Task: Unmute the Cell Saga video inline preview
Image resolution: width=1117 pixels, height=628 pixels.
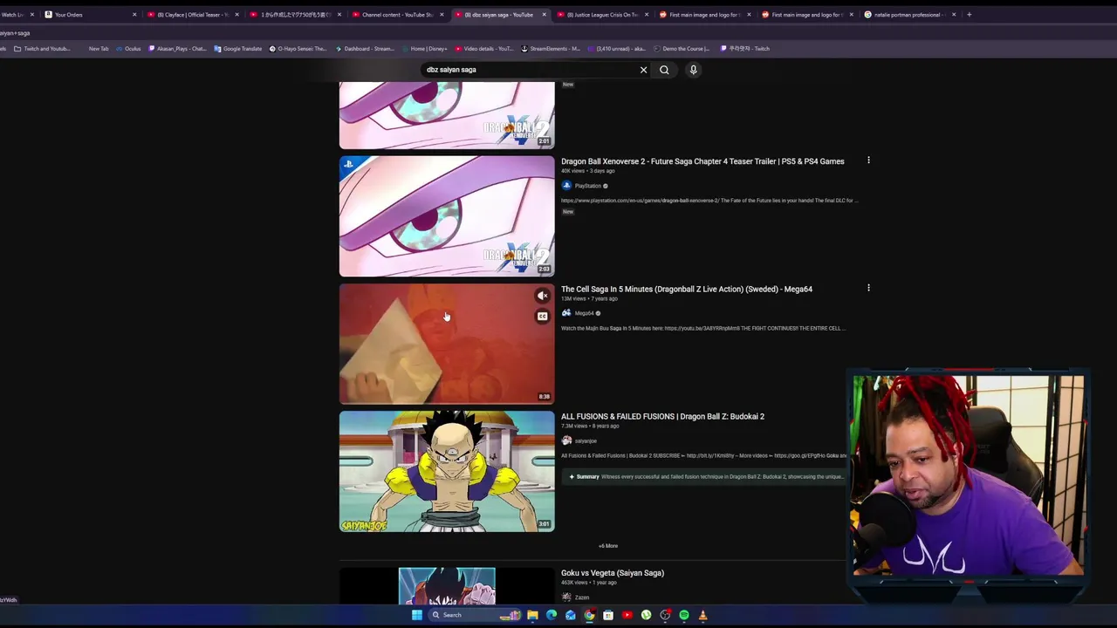Action: click(542, 296)
